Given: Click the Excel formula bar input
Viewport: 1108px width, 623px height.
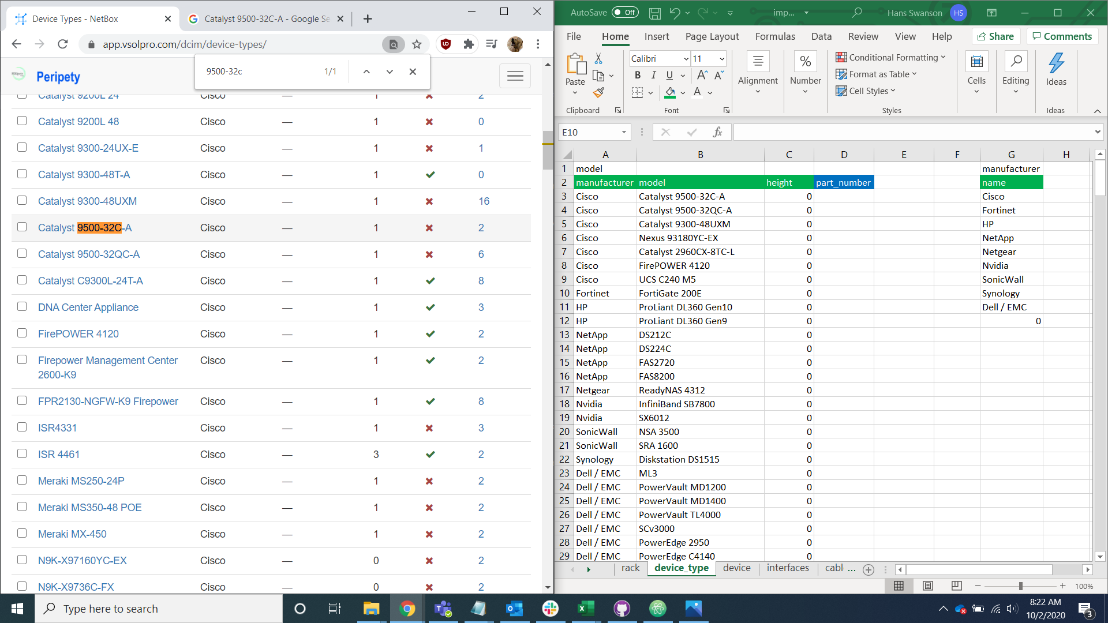Looking at the screenshot, I should (913, 132).
